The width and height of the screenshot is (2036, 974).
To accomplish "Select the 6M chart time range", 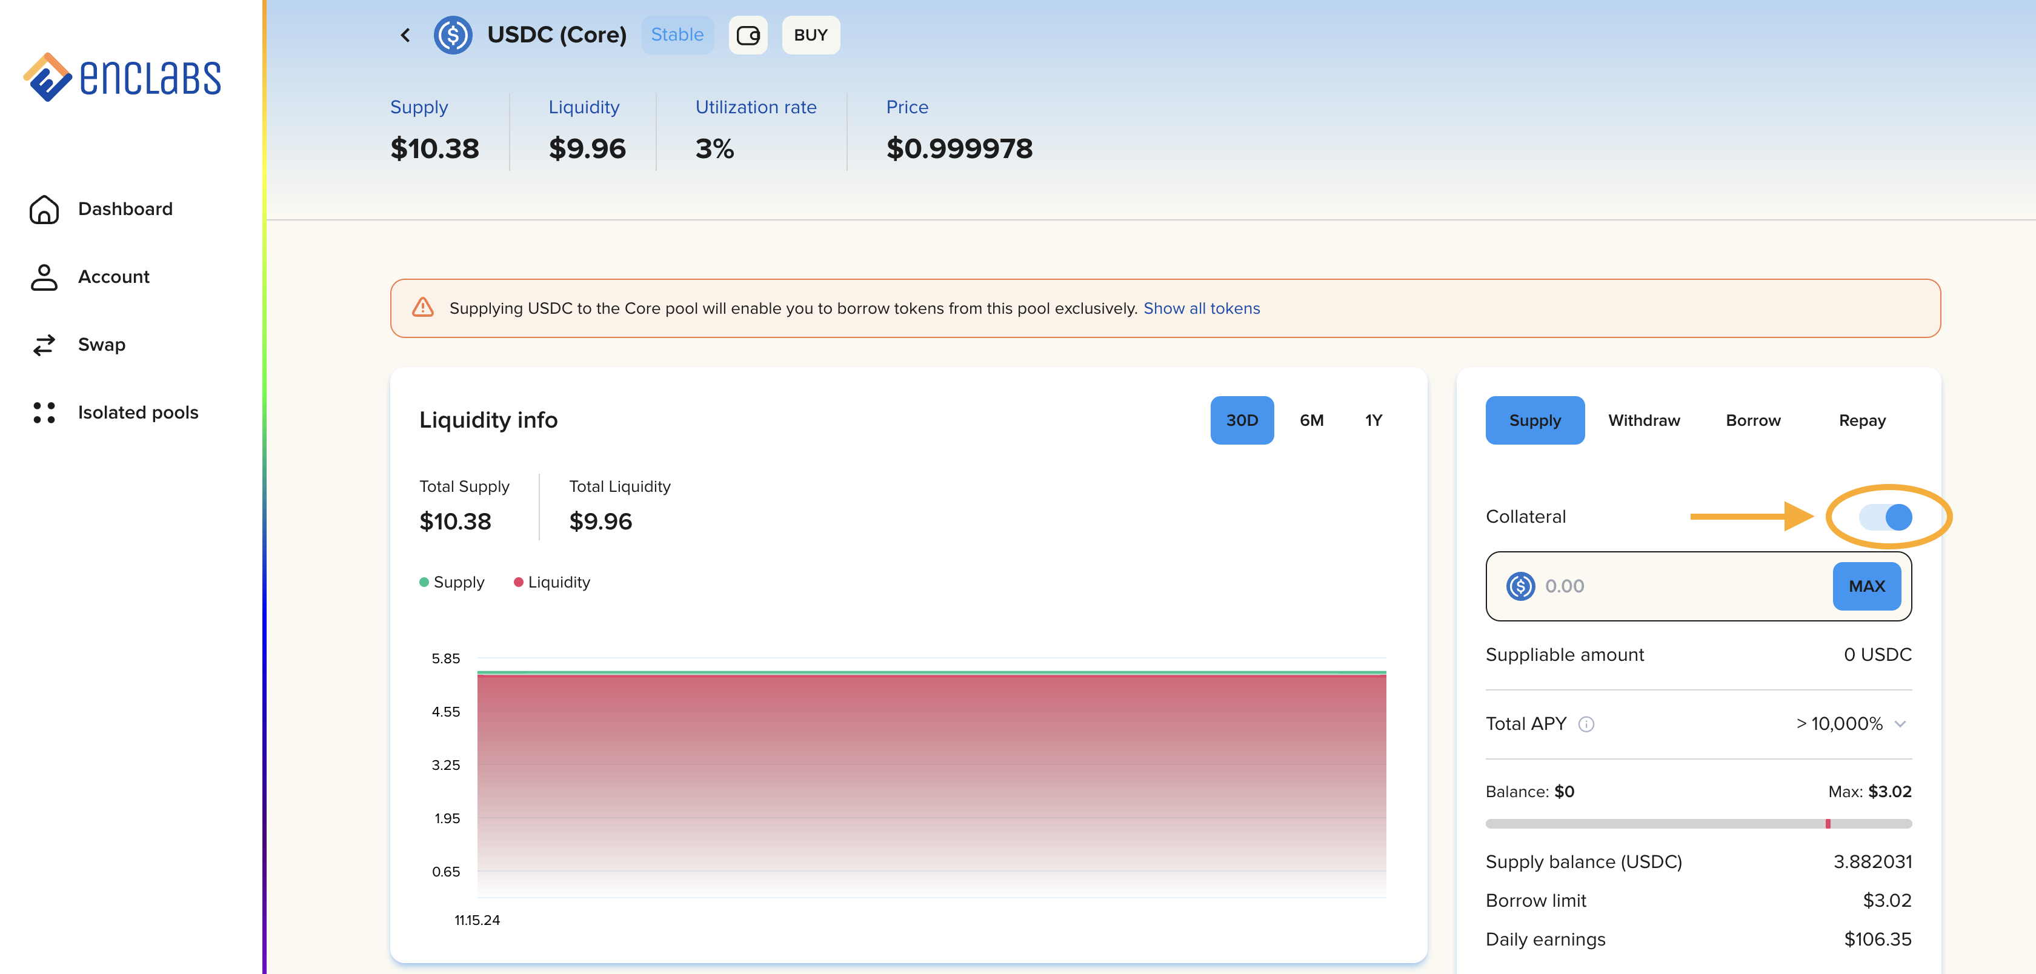I will point(1311,420).
